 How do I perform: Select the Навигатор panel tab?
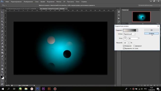pyautogui.click(x=125, y=10)
